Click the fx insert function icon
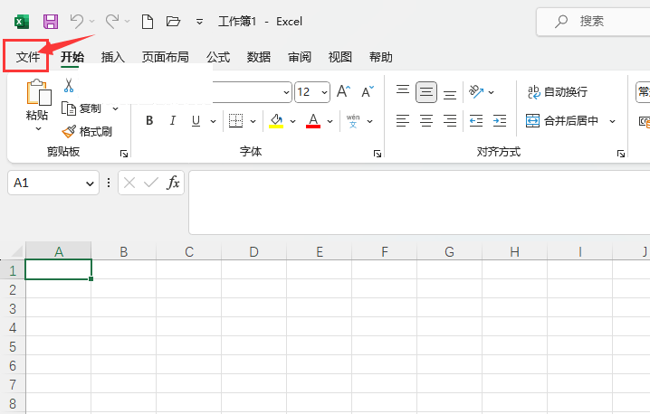This screenshot has height=414, width=650. click(x=173, y=183)
